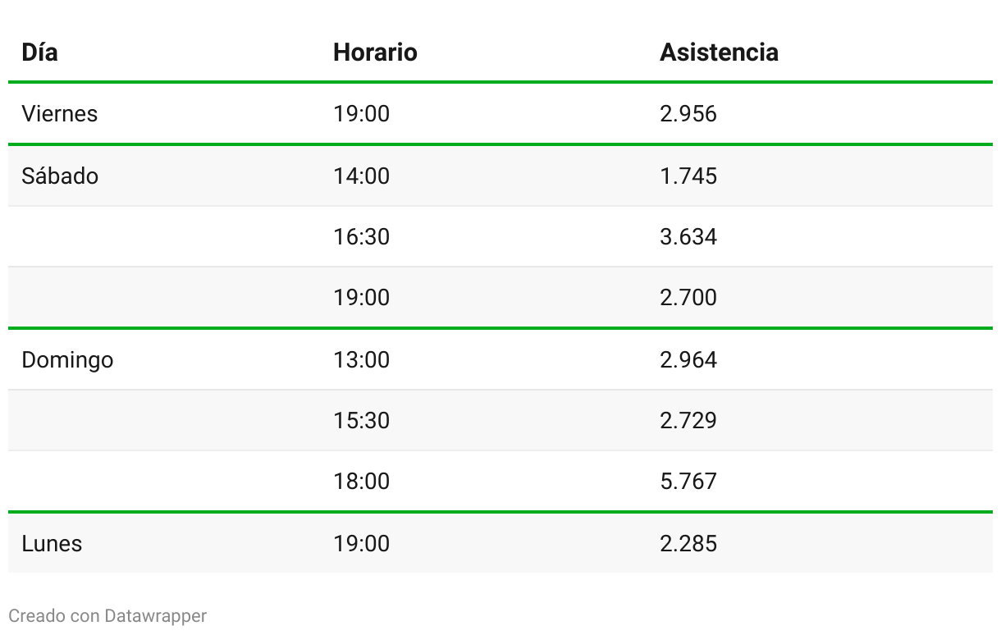Select attendance value 2.700
Image resolution: width=1001 pixels, height=635 pixels.
pos(688,297)
